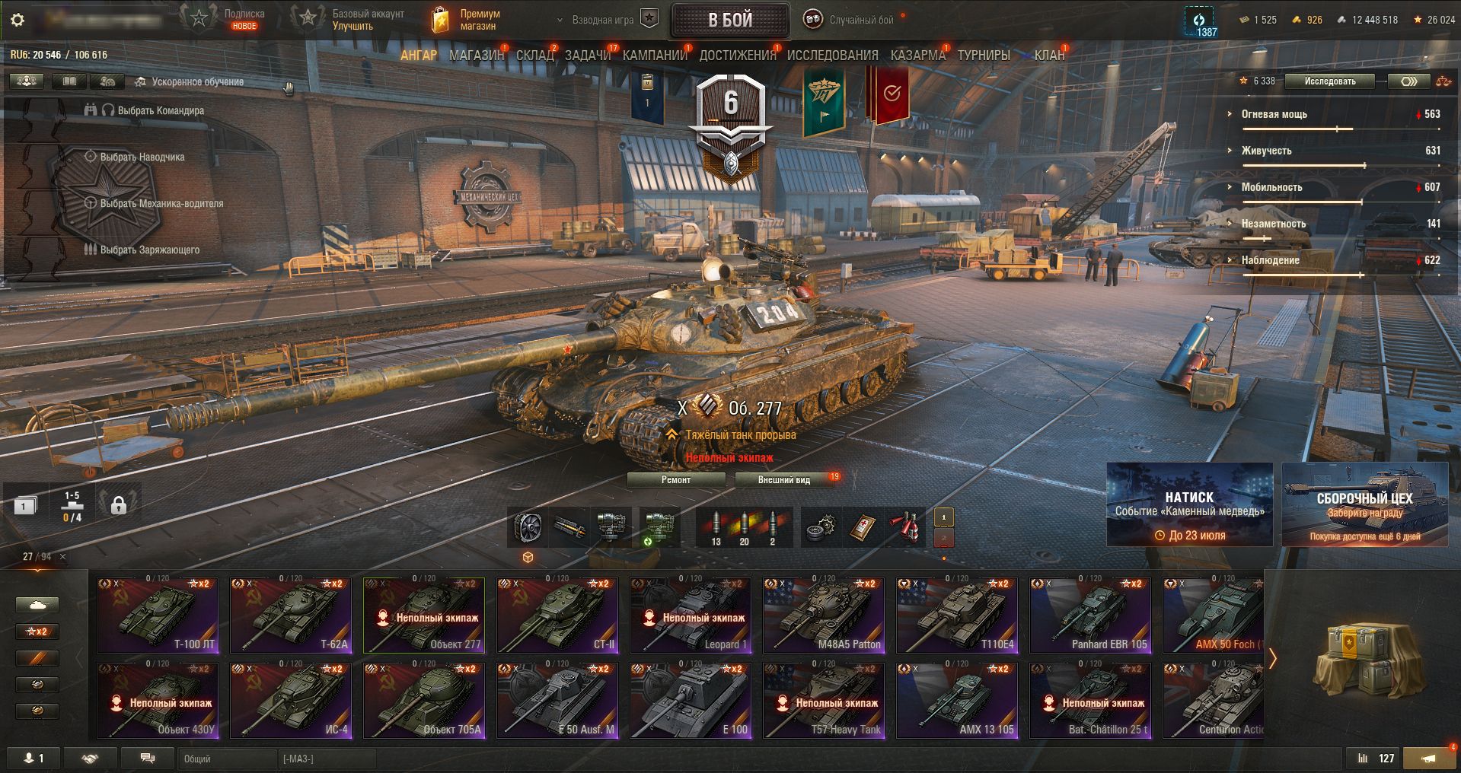
Task: Click the fire extinguisher consumable slot
Action: (x=905, y=526)
